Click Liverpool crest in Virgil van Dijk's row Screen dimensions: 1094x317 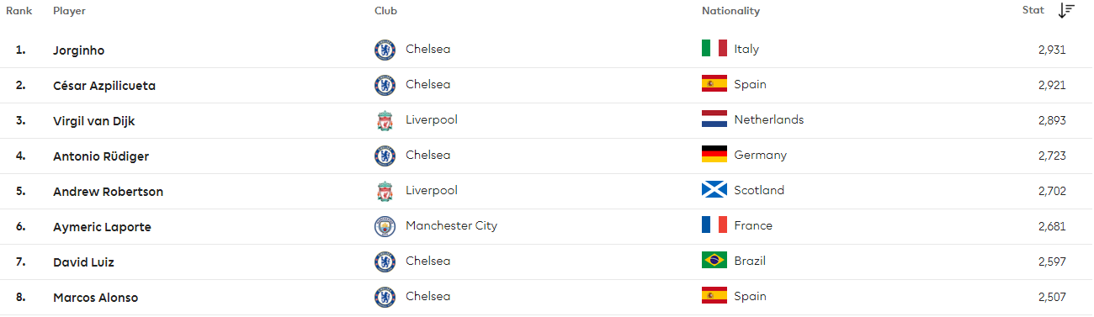click(385, 120)
